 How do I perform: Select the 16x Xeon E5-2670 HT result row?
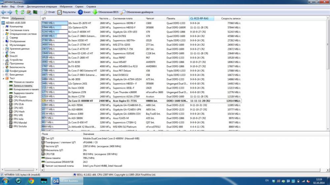click(x=141, y=23)
